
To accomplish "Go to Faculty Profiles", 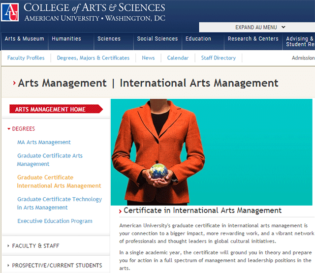I will 26,58.
